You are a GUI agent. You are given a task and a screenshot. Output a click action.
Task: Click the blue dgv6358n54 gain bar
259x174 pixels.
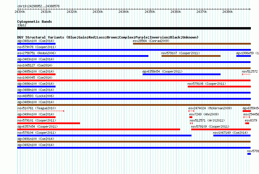tap(182, 74)
